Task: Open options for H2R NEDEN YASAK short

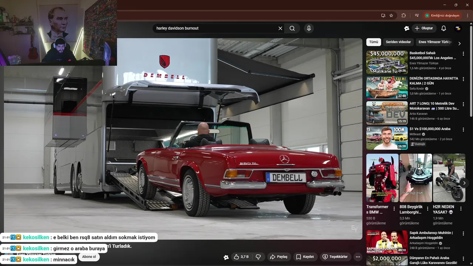Action: point(461,209)
